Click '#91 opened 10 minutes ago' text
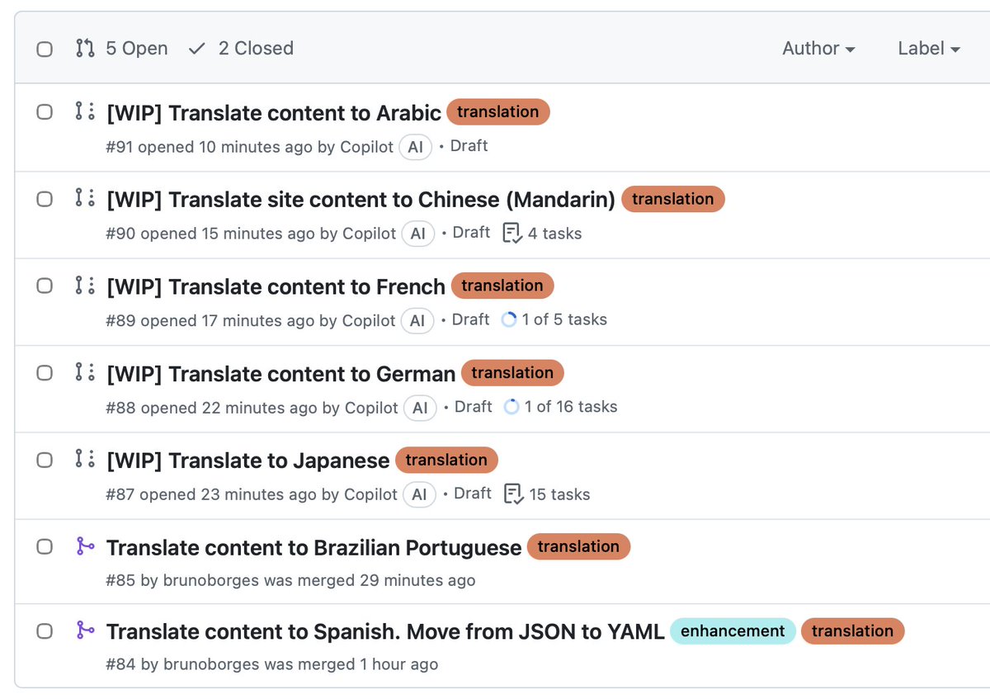The width and height of the screenshot is (990, 699). pos(210,148)
